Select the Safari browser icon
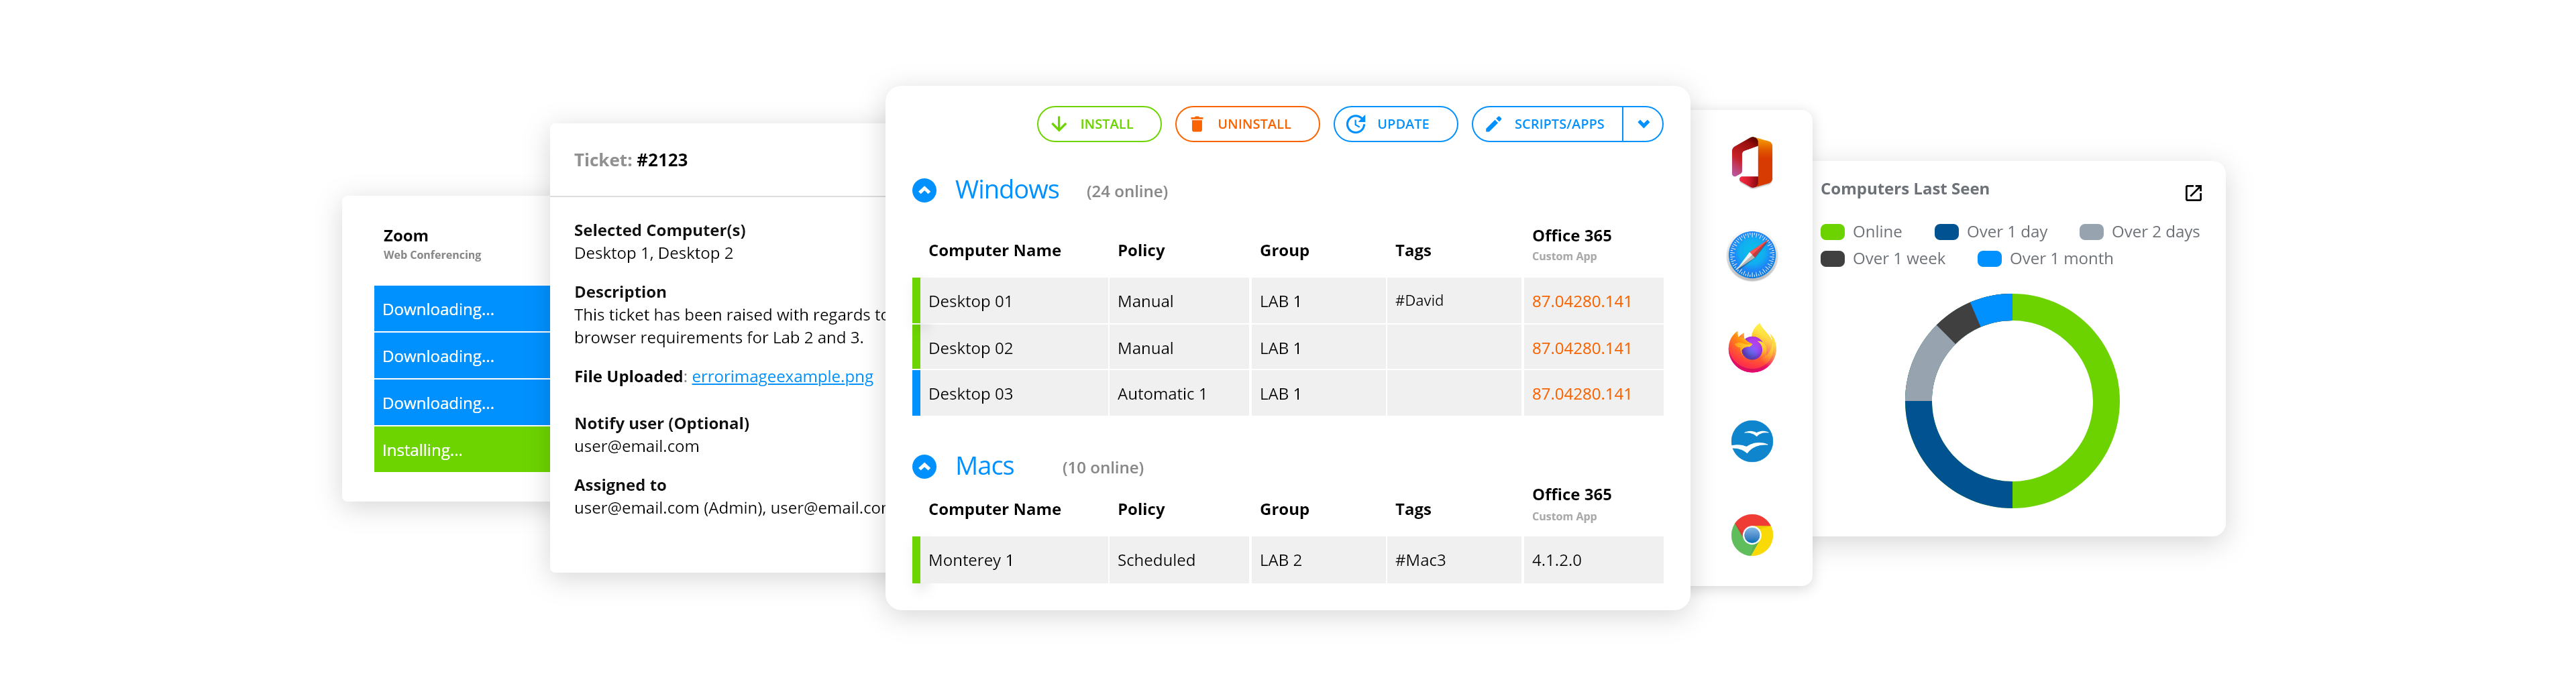 click(x=1751, y=255)
